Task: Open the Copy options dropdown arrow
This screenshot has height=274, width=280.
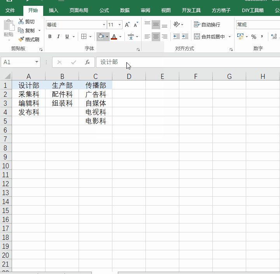Action: [x=39, y=31]
